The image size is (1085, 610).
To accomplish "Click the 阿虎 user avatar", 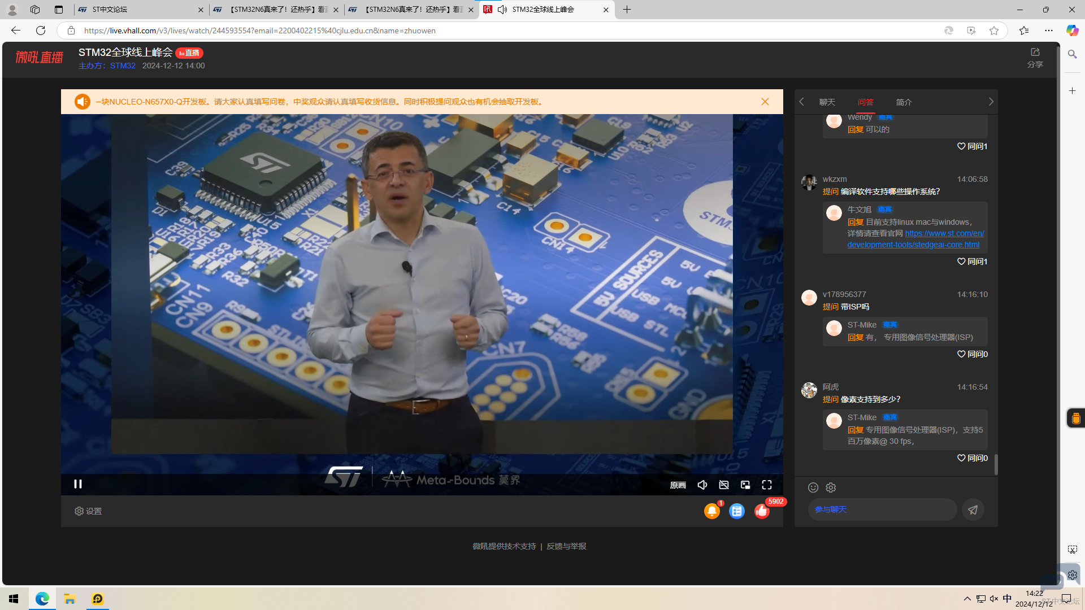I will 809,390.
